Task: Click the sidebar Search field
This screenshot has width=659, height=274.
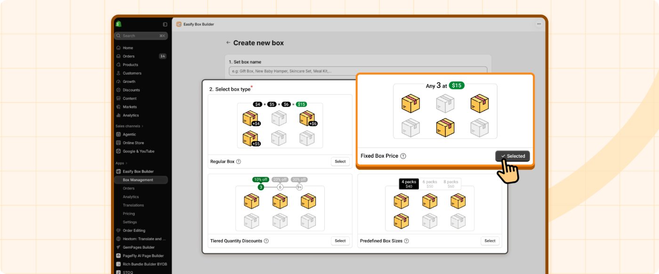Action: (141, 36)
